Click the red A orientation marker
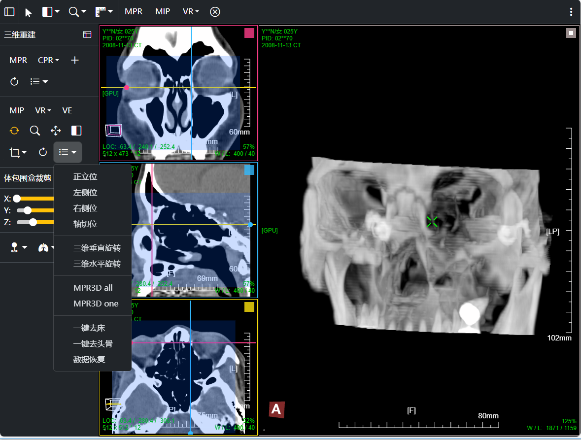The image size is (581, 440). click(x=276, y=409)
